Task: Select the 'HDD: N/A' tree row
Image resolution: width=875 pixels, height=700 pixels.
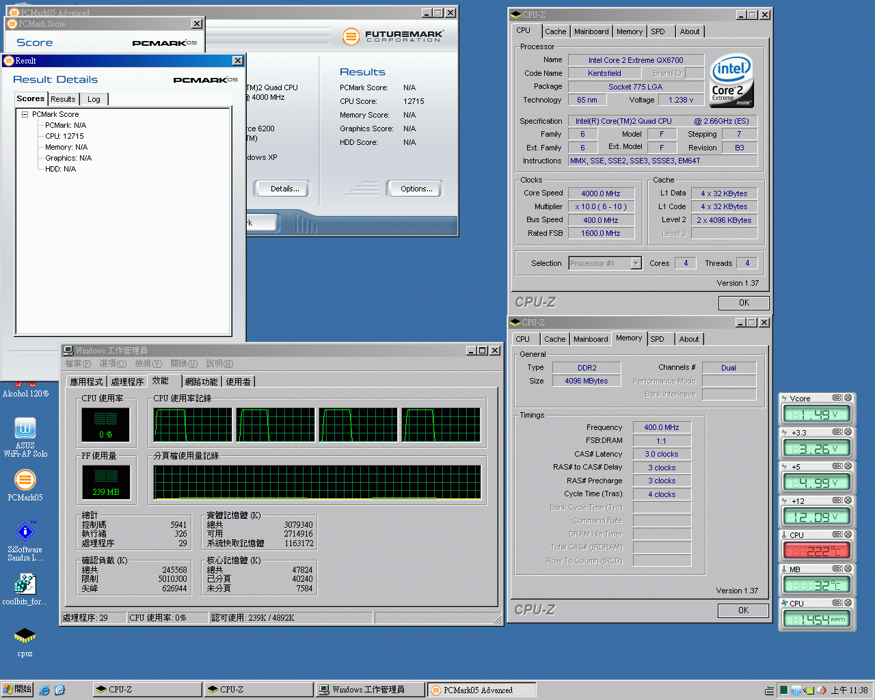Action: click(x=60, y=169)
